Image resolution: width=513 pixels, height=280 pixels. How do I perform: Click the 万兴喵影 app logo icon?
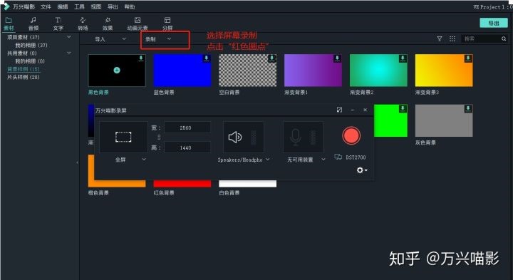[6, 6]
